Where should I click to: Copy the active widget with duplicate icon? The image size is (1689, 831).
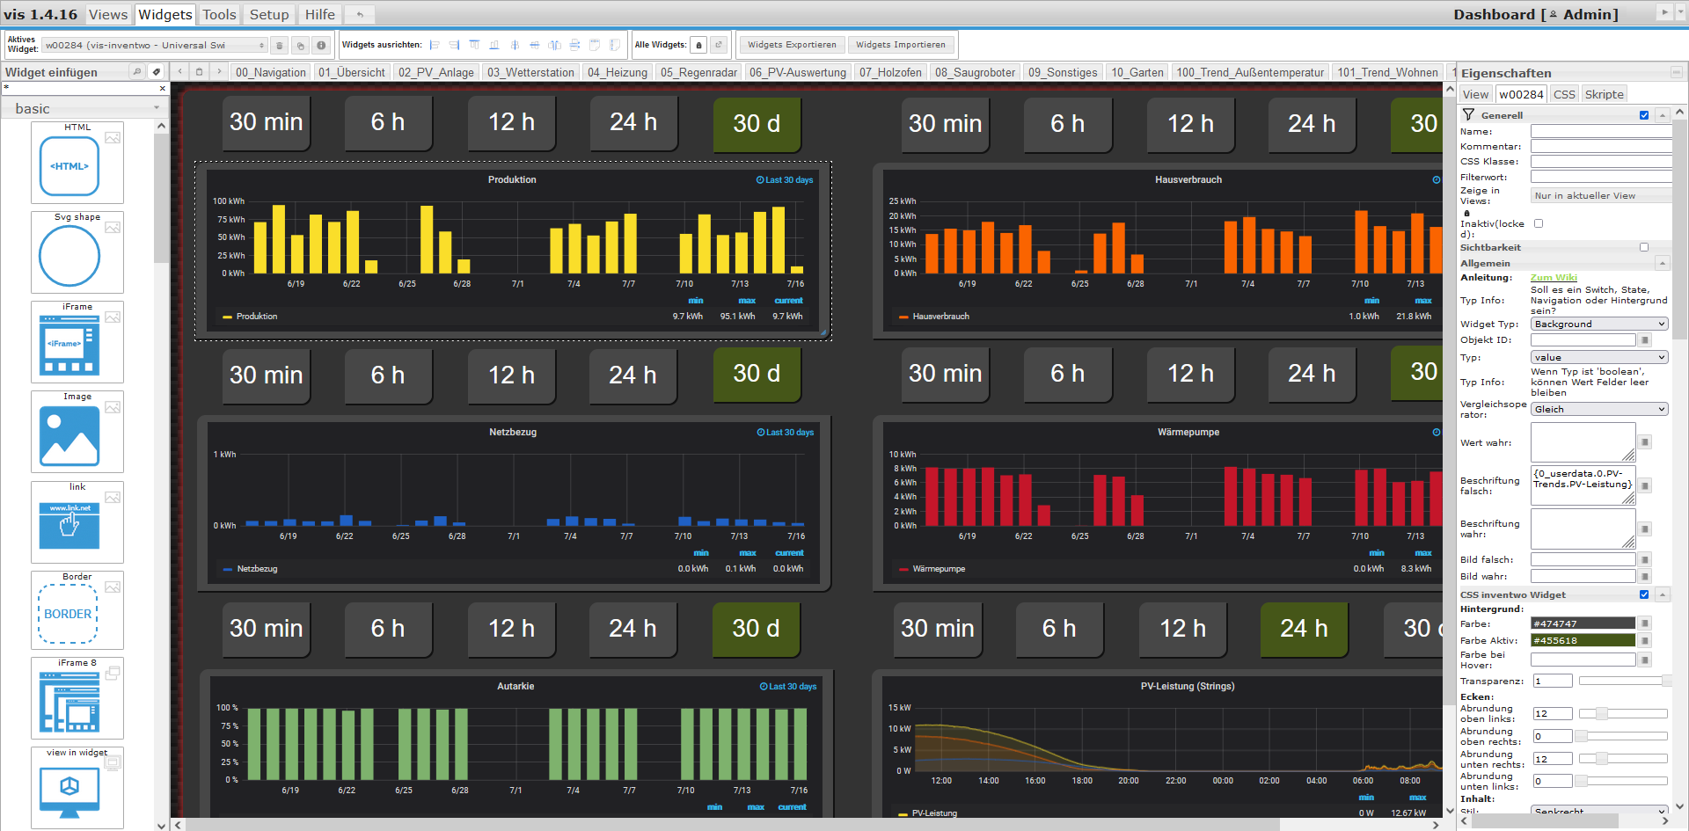pyautogui.click(x=300, y=46)
